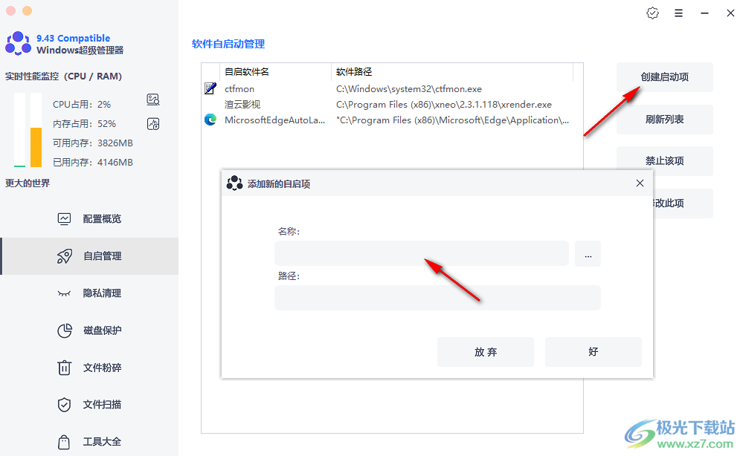Click the rocket icon for 自启管理

pyautogui.click(x=65, y=256)
